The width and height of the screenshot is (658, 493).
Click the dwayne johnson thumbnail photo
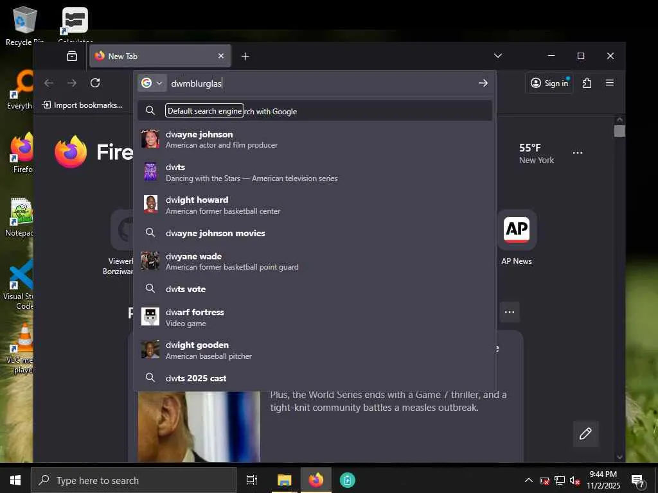coord(150,139)
